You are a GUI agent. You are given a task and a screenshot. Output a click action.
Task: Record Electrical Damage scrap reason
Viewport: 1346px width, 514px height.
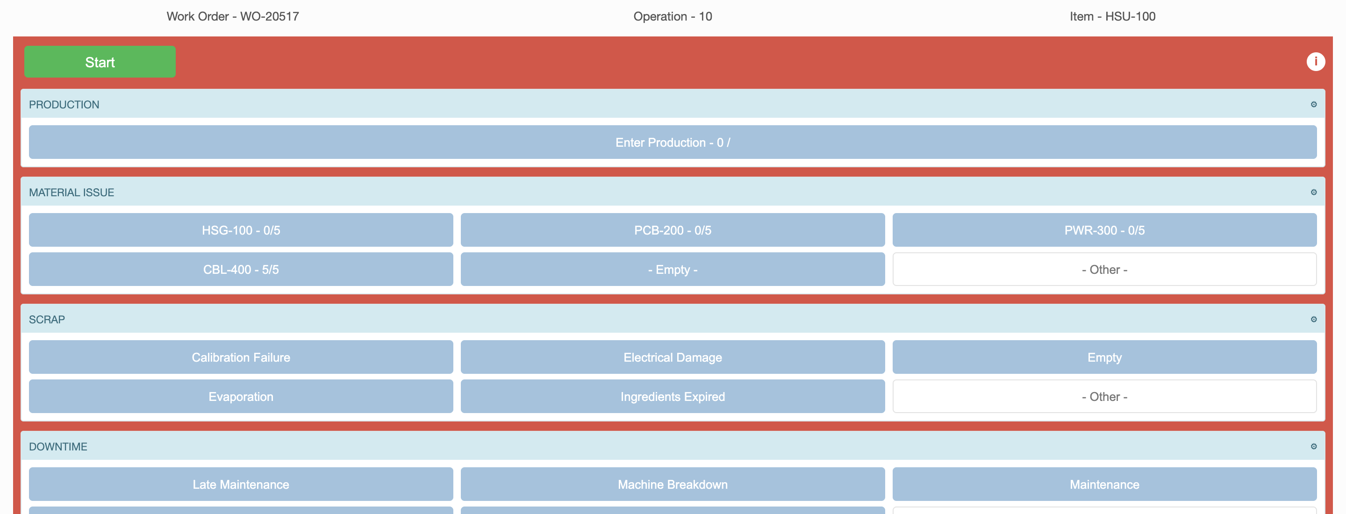point(673,357)
